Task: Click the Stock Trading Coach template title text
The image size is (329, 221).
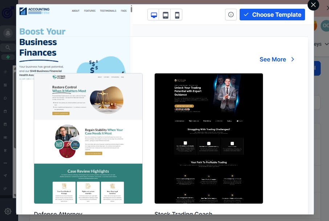Action: (183, 213)
